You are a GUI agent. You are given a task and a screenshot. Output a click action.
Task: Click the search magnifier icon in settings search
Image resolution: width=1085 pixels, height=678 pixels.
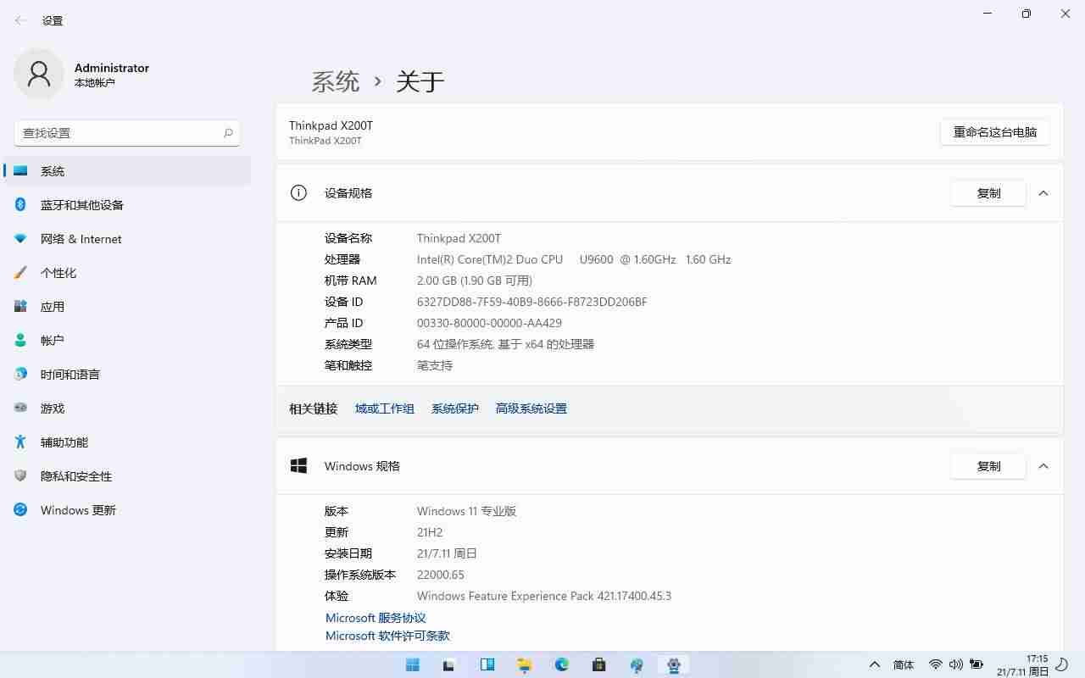coord(228,133)
